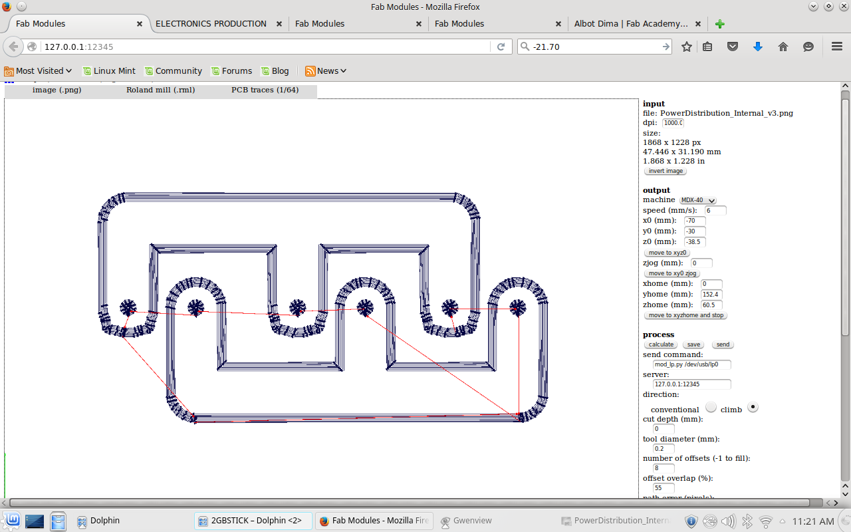The image size is (851, 532).
Task: Click the Pocket icon in toolbar
Action: tap(732, 47)
